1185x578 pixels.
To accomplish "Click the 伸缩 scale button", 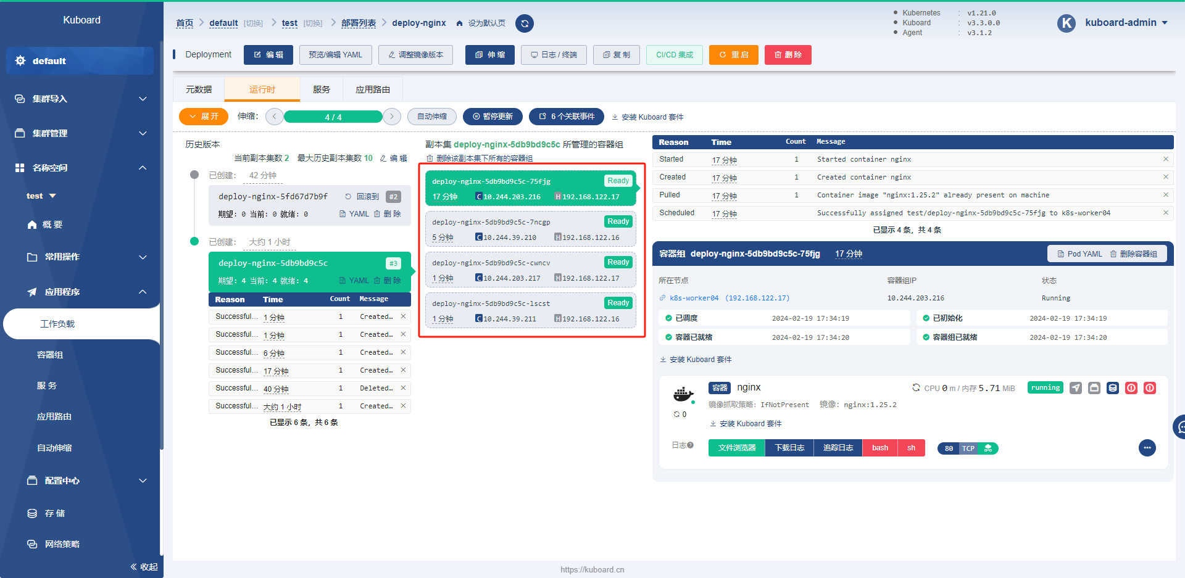I will [490, 55].
